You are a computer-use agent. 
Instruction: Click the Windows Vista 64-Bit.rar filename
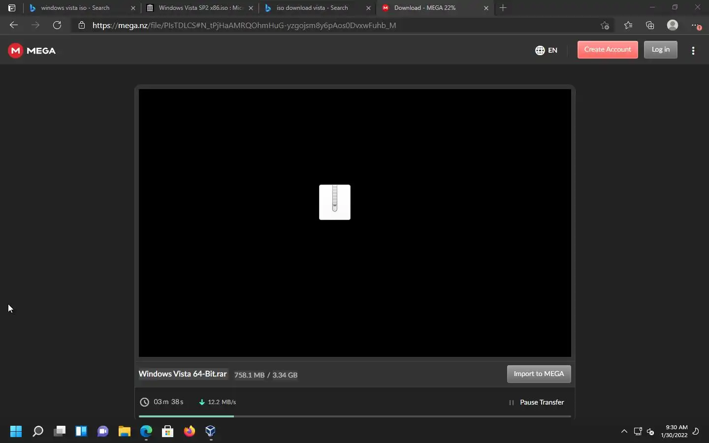[183, 374]
